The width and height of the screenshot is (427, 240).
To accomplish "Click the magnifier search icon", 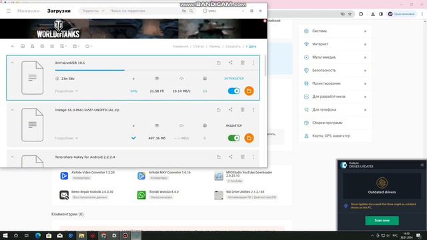I will click(191, 11).
